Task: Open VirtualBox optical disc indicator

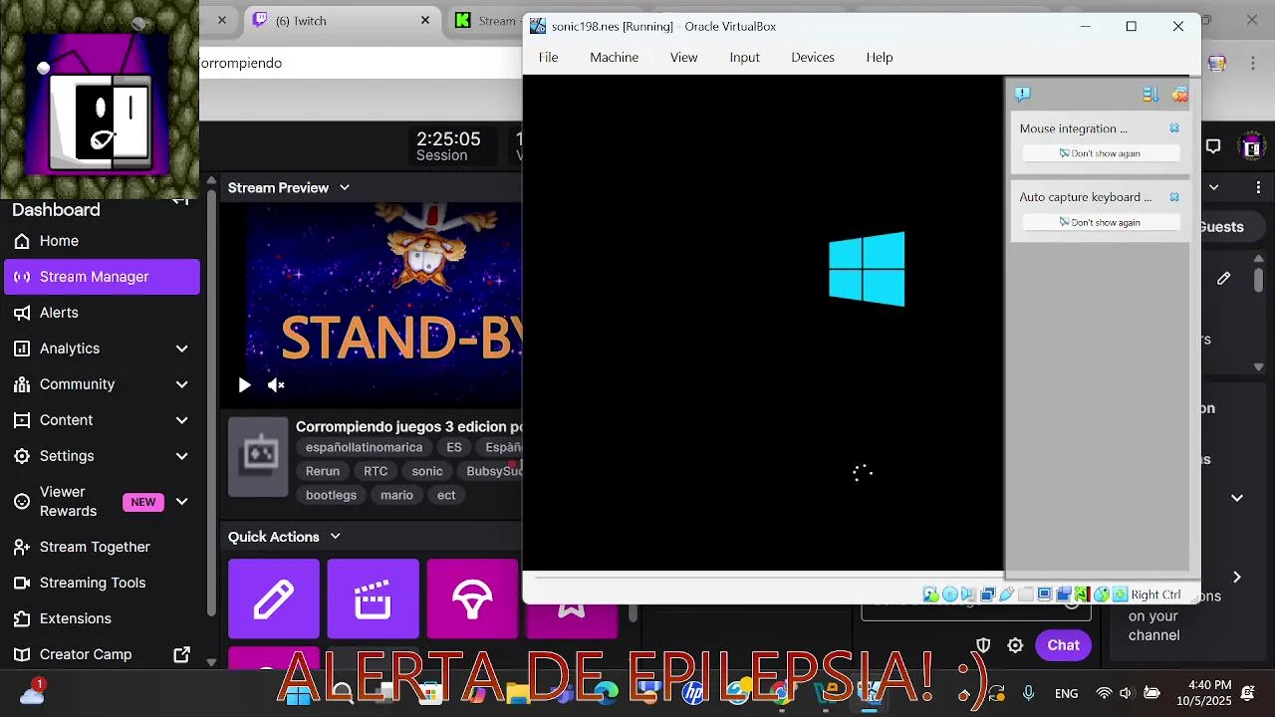Action: tap(950, 595)
